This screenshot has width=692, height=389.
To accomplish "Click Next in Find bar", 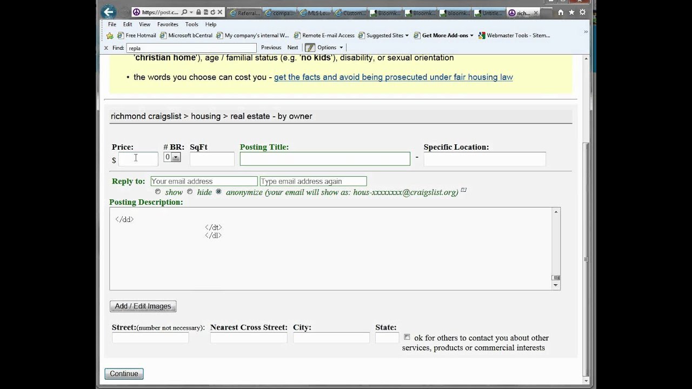I will [292, 48].
